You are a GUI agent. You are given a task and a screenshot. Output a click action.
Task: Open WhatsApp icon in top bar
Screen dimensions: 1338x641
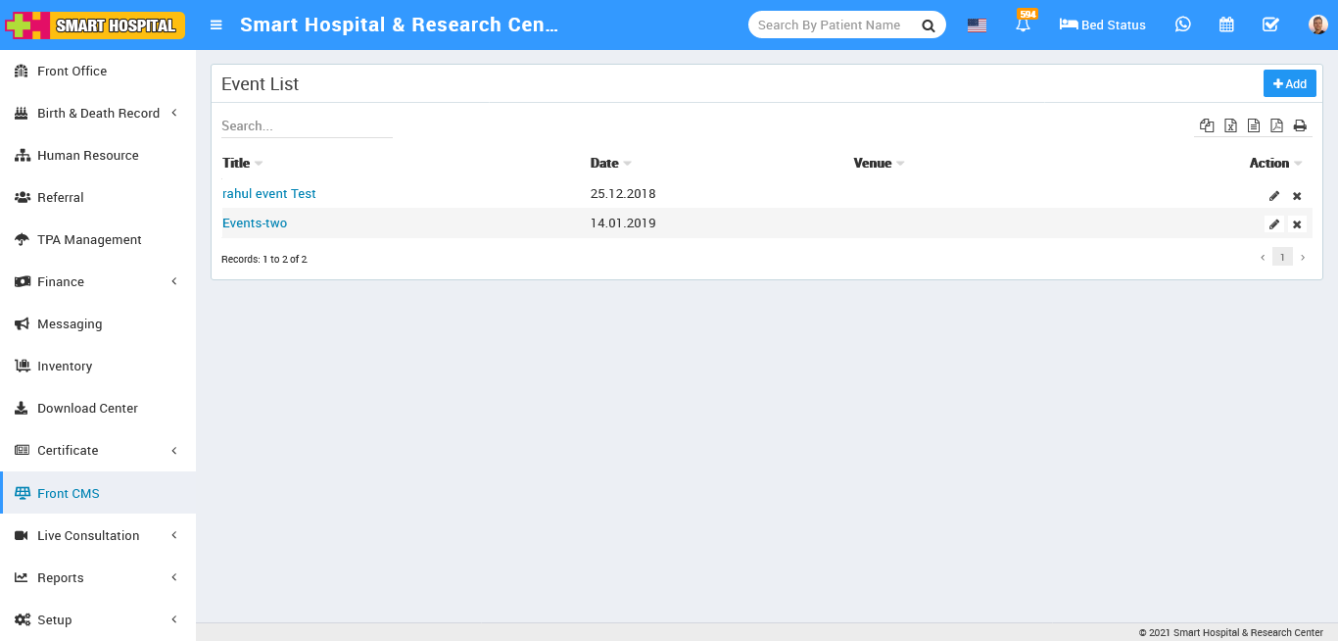point(1183,25)
